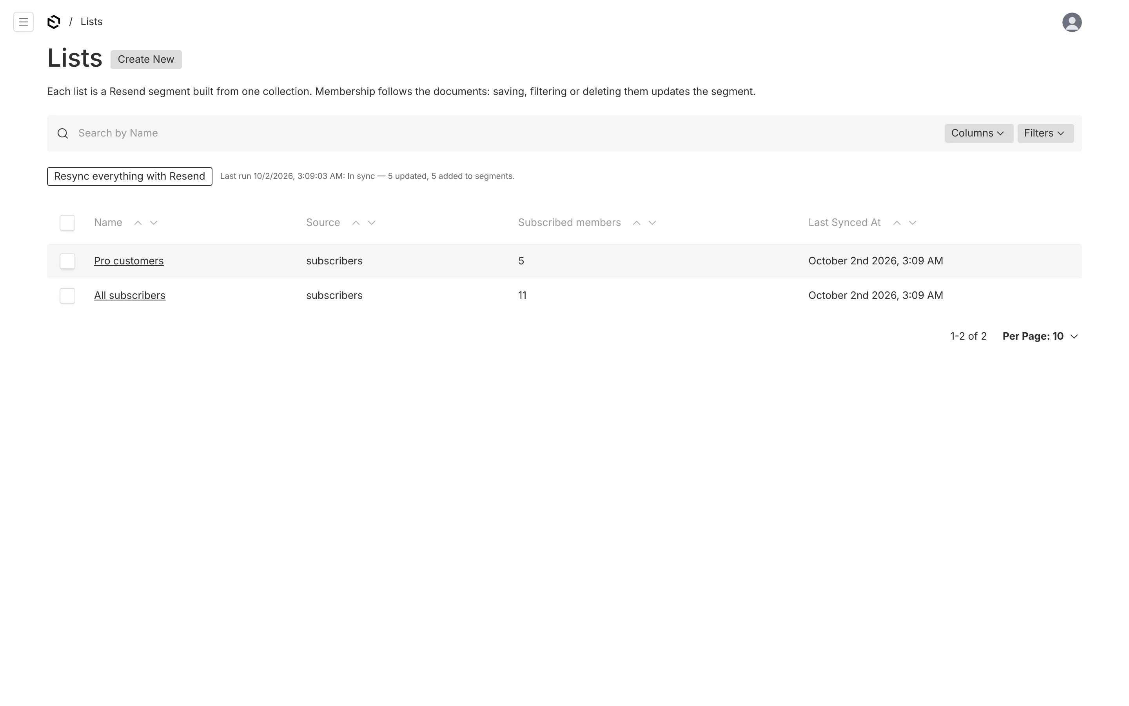The image size is (1129, 706).
Task: Click member count 11 for All subscribers
Action: coord(522,295)
